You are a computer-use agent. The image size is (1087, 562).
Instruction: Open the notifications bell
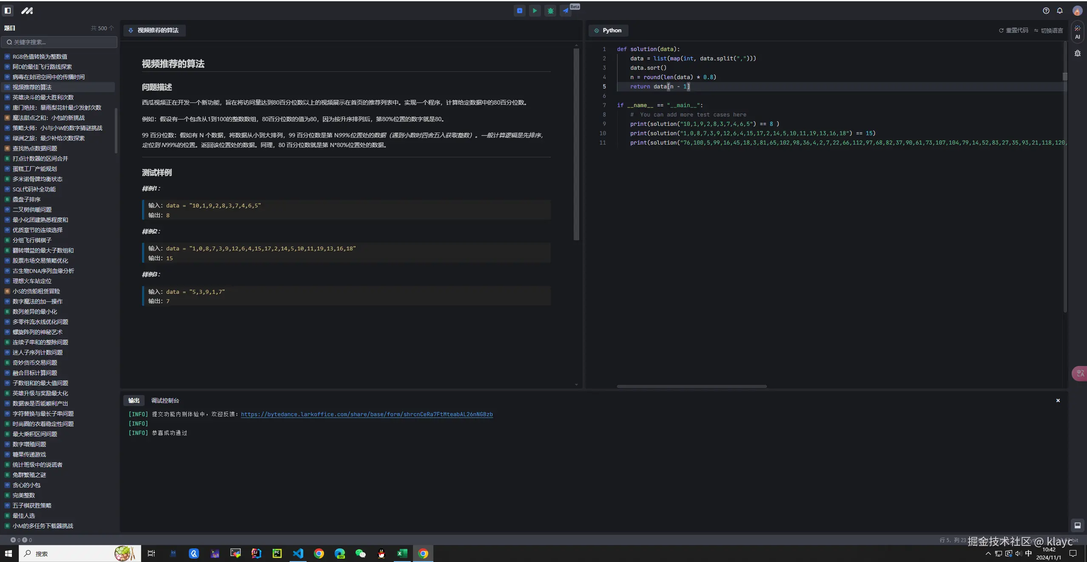click(x=1059, y=11)
